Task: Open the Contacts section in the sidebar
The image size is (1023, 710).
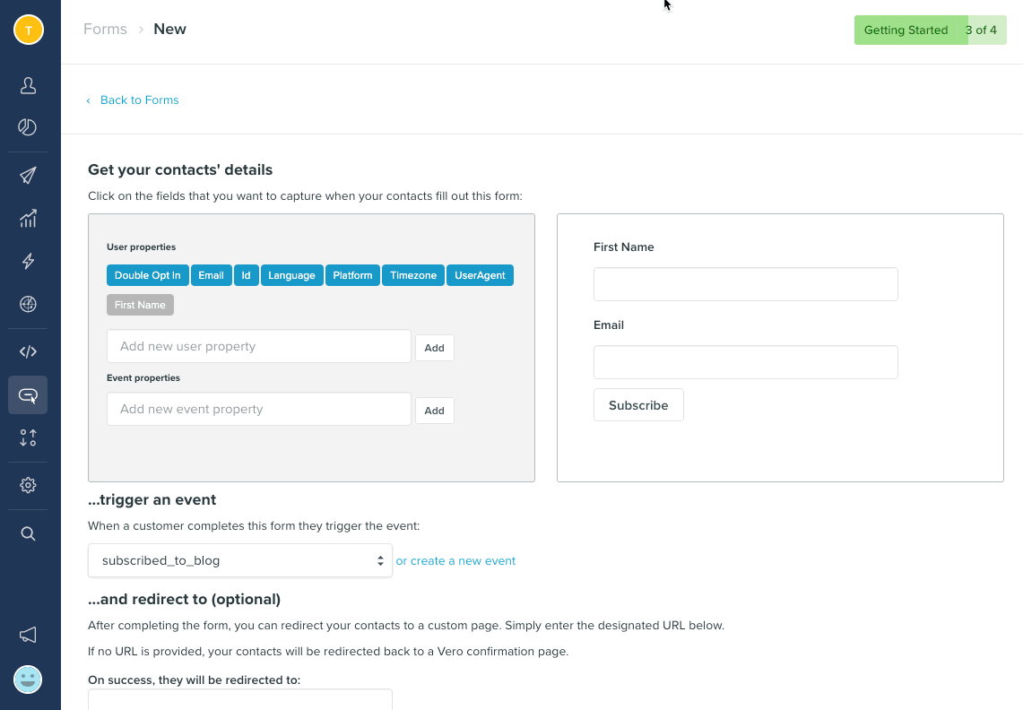Action: coord(28,85)
